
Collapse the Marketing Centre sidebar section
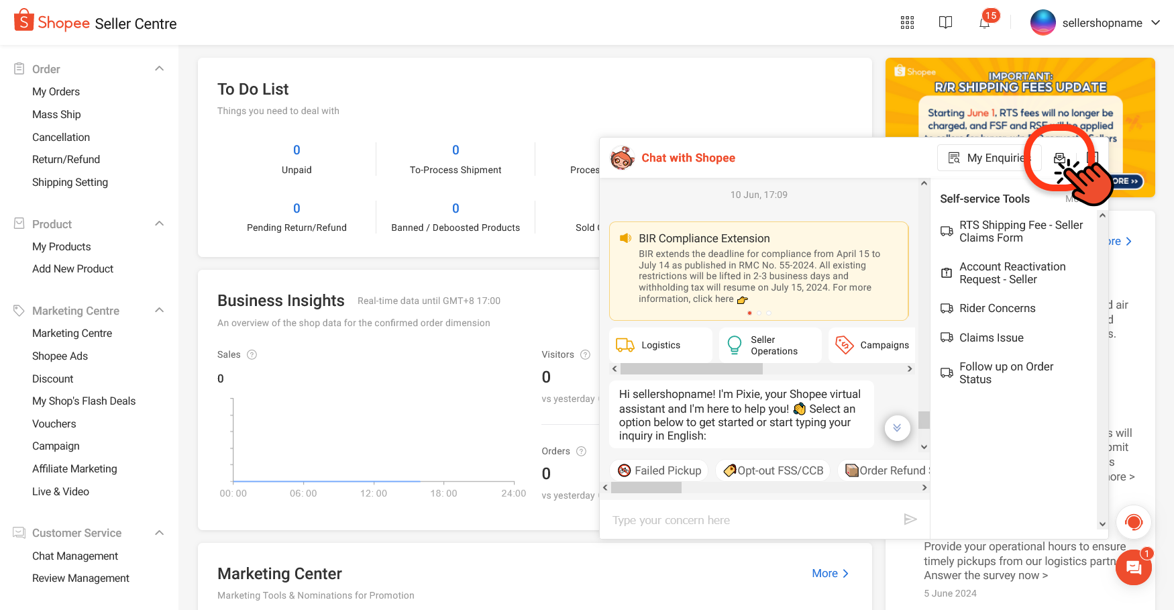[x=160, y=310]
